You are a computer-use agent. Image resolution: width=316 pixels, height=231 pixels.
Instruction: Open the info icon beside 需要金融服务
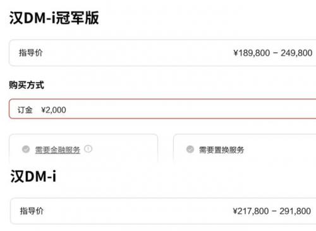pos(88,149)
